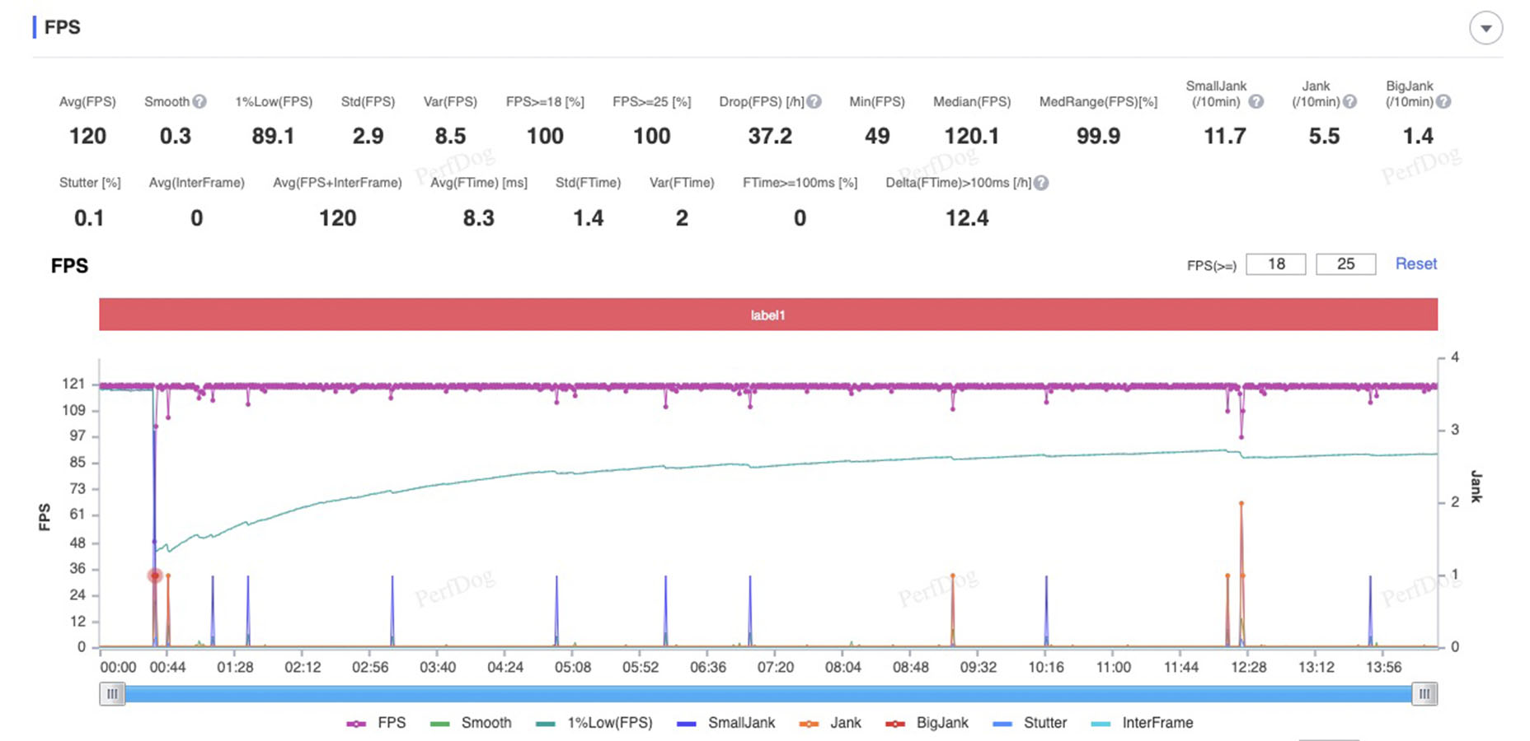Screen dimensions: 1530x741
Task: Click help icon beside Delta(FTime)>100ms
Action: [1041, 183]
